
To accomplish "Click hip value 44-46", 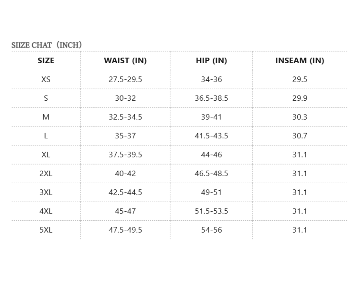I will click(211, 154).
